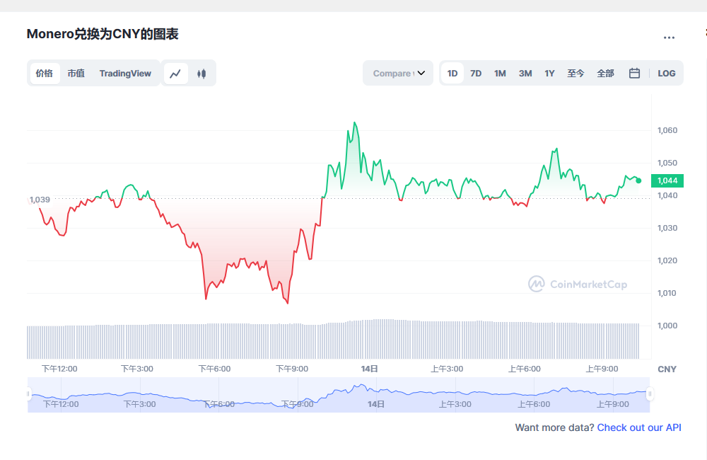This screenshot has width=707, height=460.
Task: Select the 至今 time range icon button
Action: click(x=575, y=73)
